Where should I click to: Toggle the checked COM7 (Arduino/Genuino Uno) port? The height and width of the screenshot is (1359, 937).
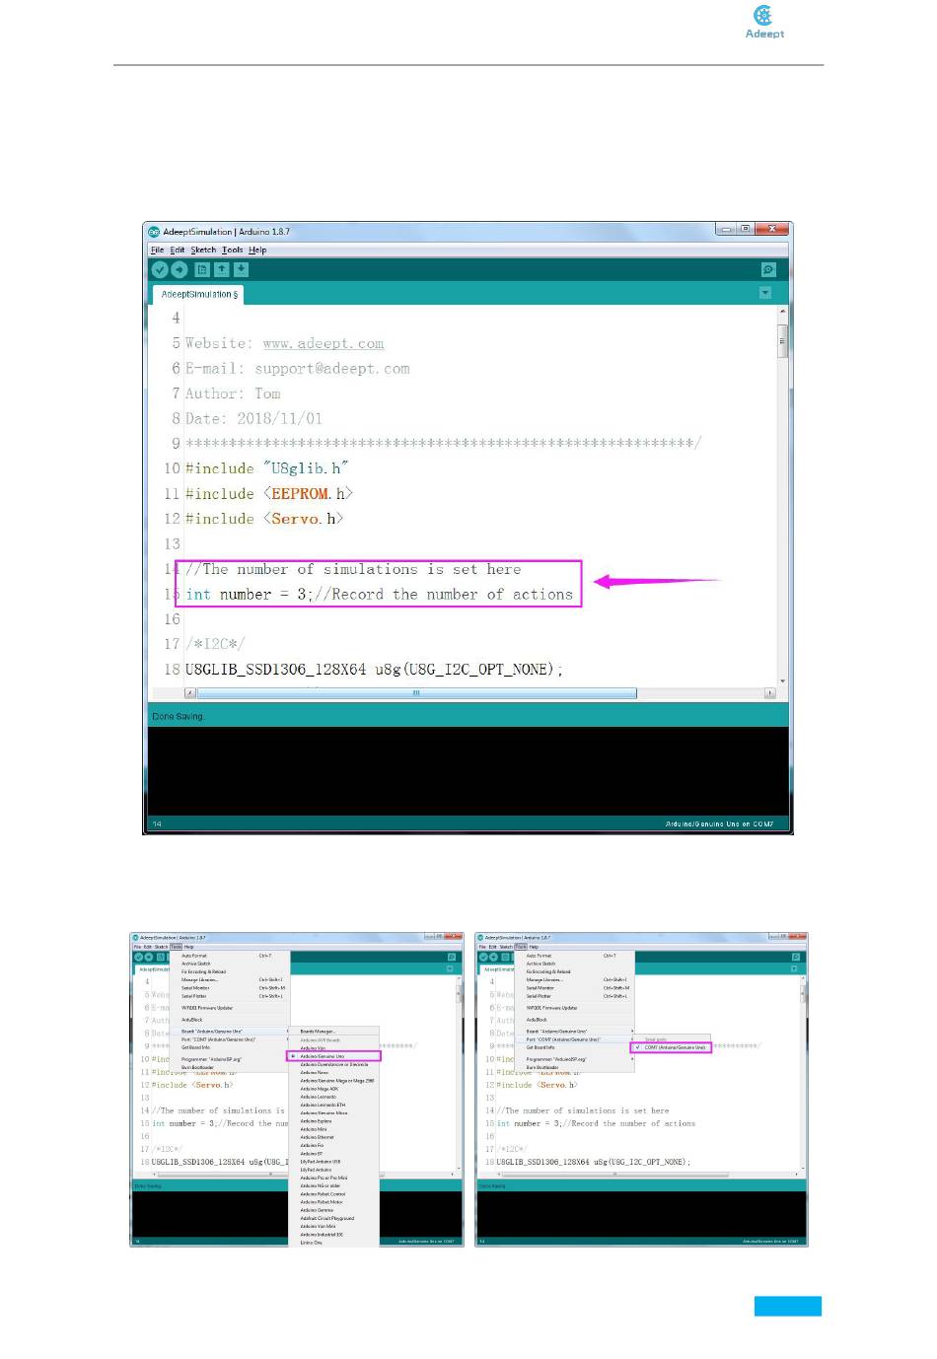click(671, 1047)
